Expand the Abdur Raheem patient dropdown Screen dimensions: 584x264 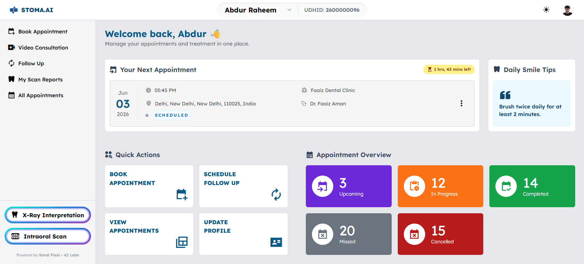pos(258,10)
